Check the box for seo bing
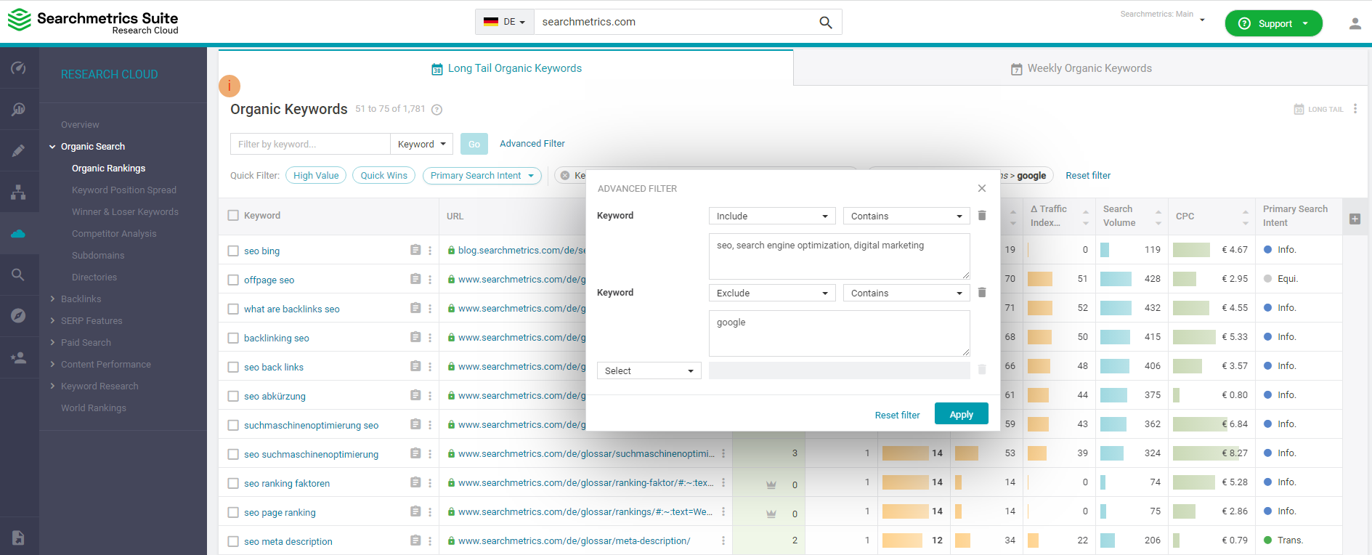 tap(233, 251)
